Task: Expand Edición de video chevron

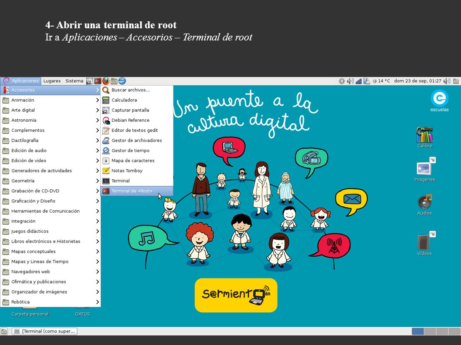Action: pos(97,161)
